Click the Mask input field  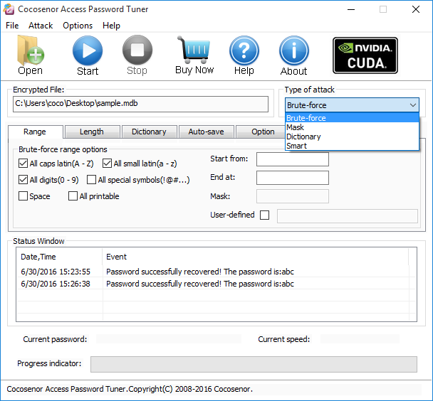click(x=293, y=196)
